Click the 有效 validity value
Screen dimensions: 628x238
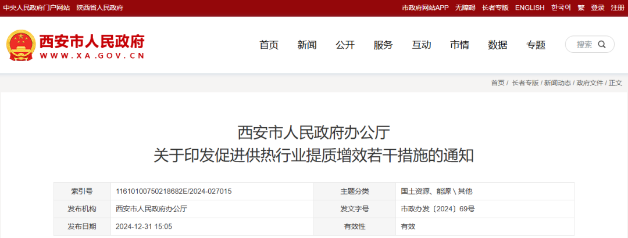click(x=408, y=226)
